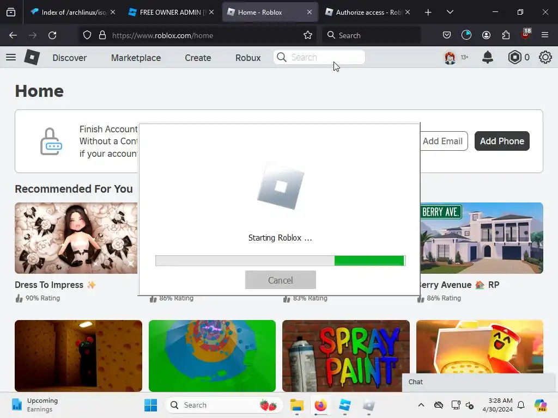Open the green island game thumbnail
Image resolution: width=558 pixels, height=418 pixels.
[212, 356]
